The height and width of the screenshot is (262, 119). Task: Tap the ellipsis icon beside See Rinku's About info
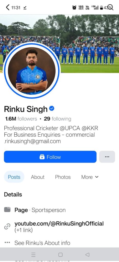tap(7, 243)
